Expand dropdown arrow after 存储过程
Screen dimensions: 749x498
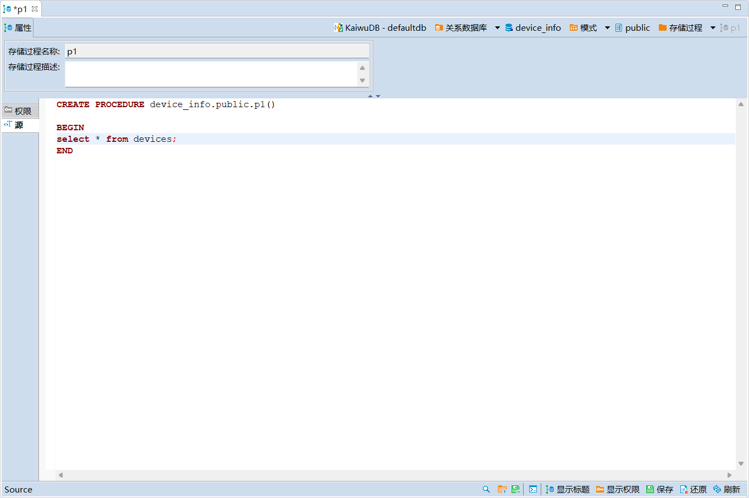point(713,28)
